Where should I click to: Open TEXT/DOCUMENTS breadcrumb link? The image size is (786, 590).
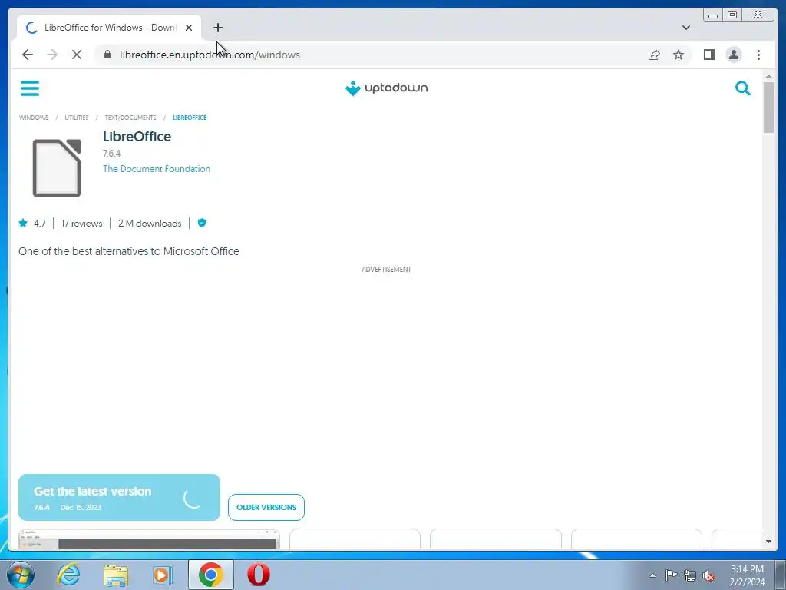[x=130, y=118]
